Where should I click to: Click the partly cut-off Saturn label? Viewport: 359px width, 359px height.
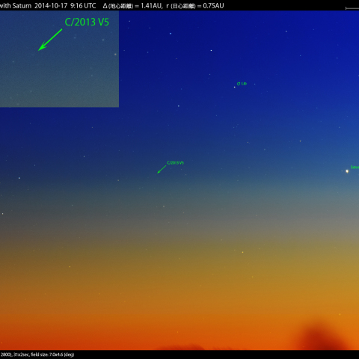point(355,167)
